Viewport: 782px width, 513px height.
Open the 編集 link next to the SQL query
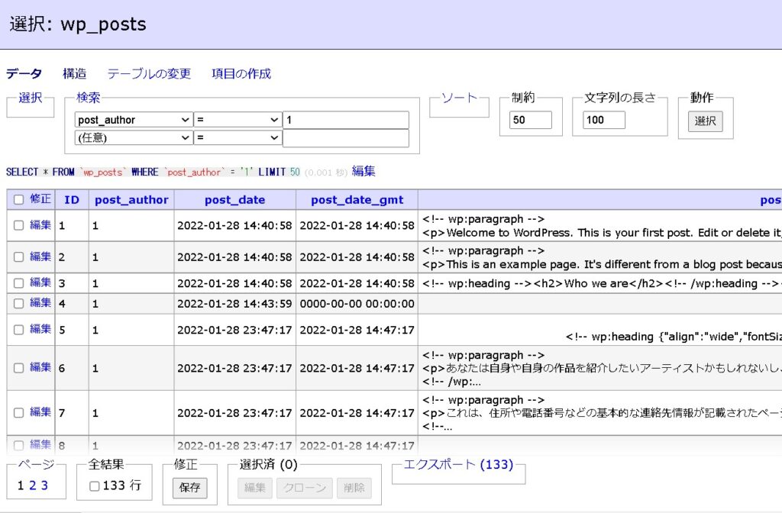pyautogui.click(x=364, y=172)
